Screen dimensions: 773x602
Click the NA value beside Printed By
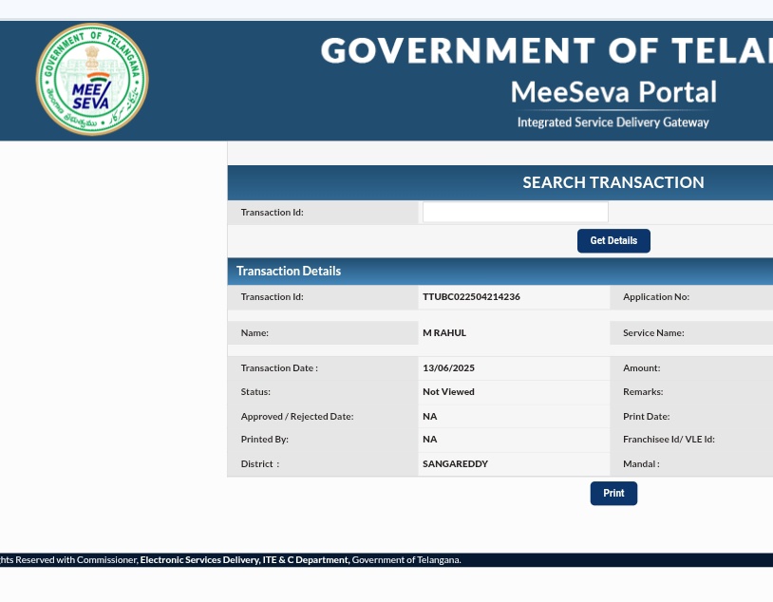click(429, 439)
